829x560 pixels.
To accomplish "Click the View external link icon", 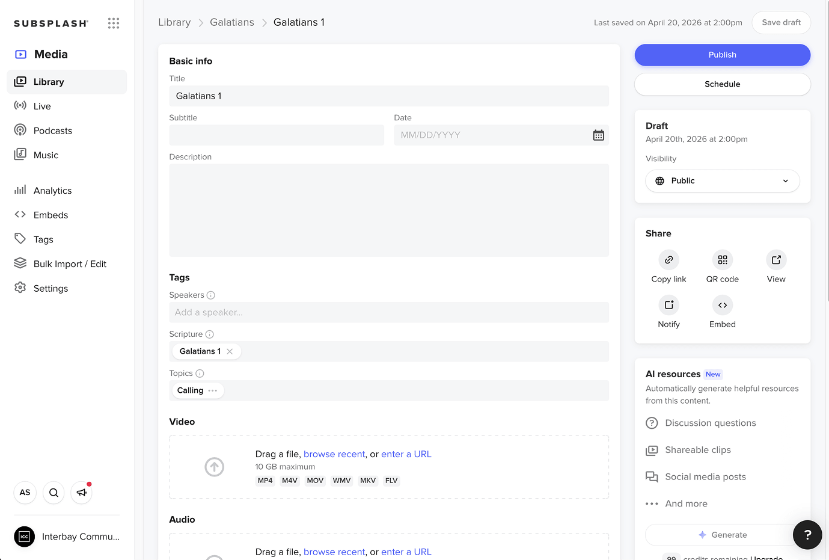I will [776, 260].
